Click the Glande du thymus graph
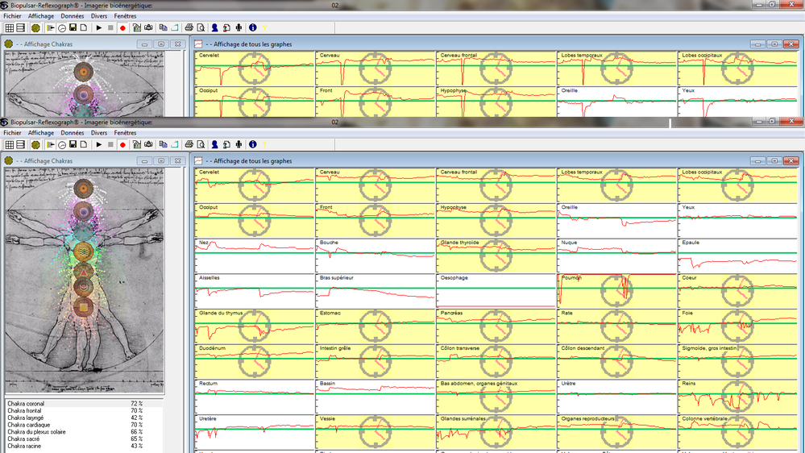805x453 pixels. point(254,326)
